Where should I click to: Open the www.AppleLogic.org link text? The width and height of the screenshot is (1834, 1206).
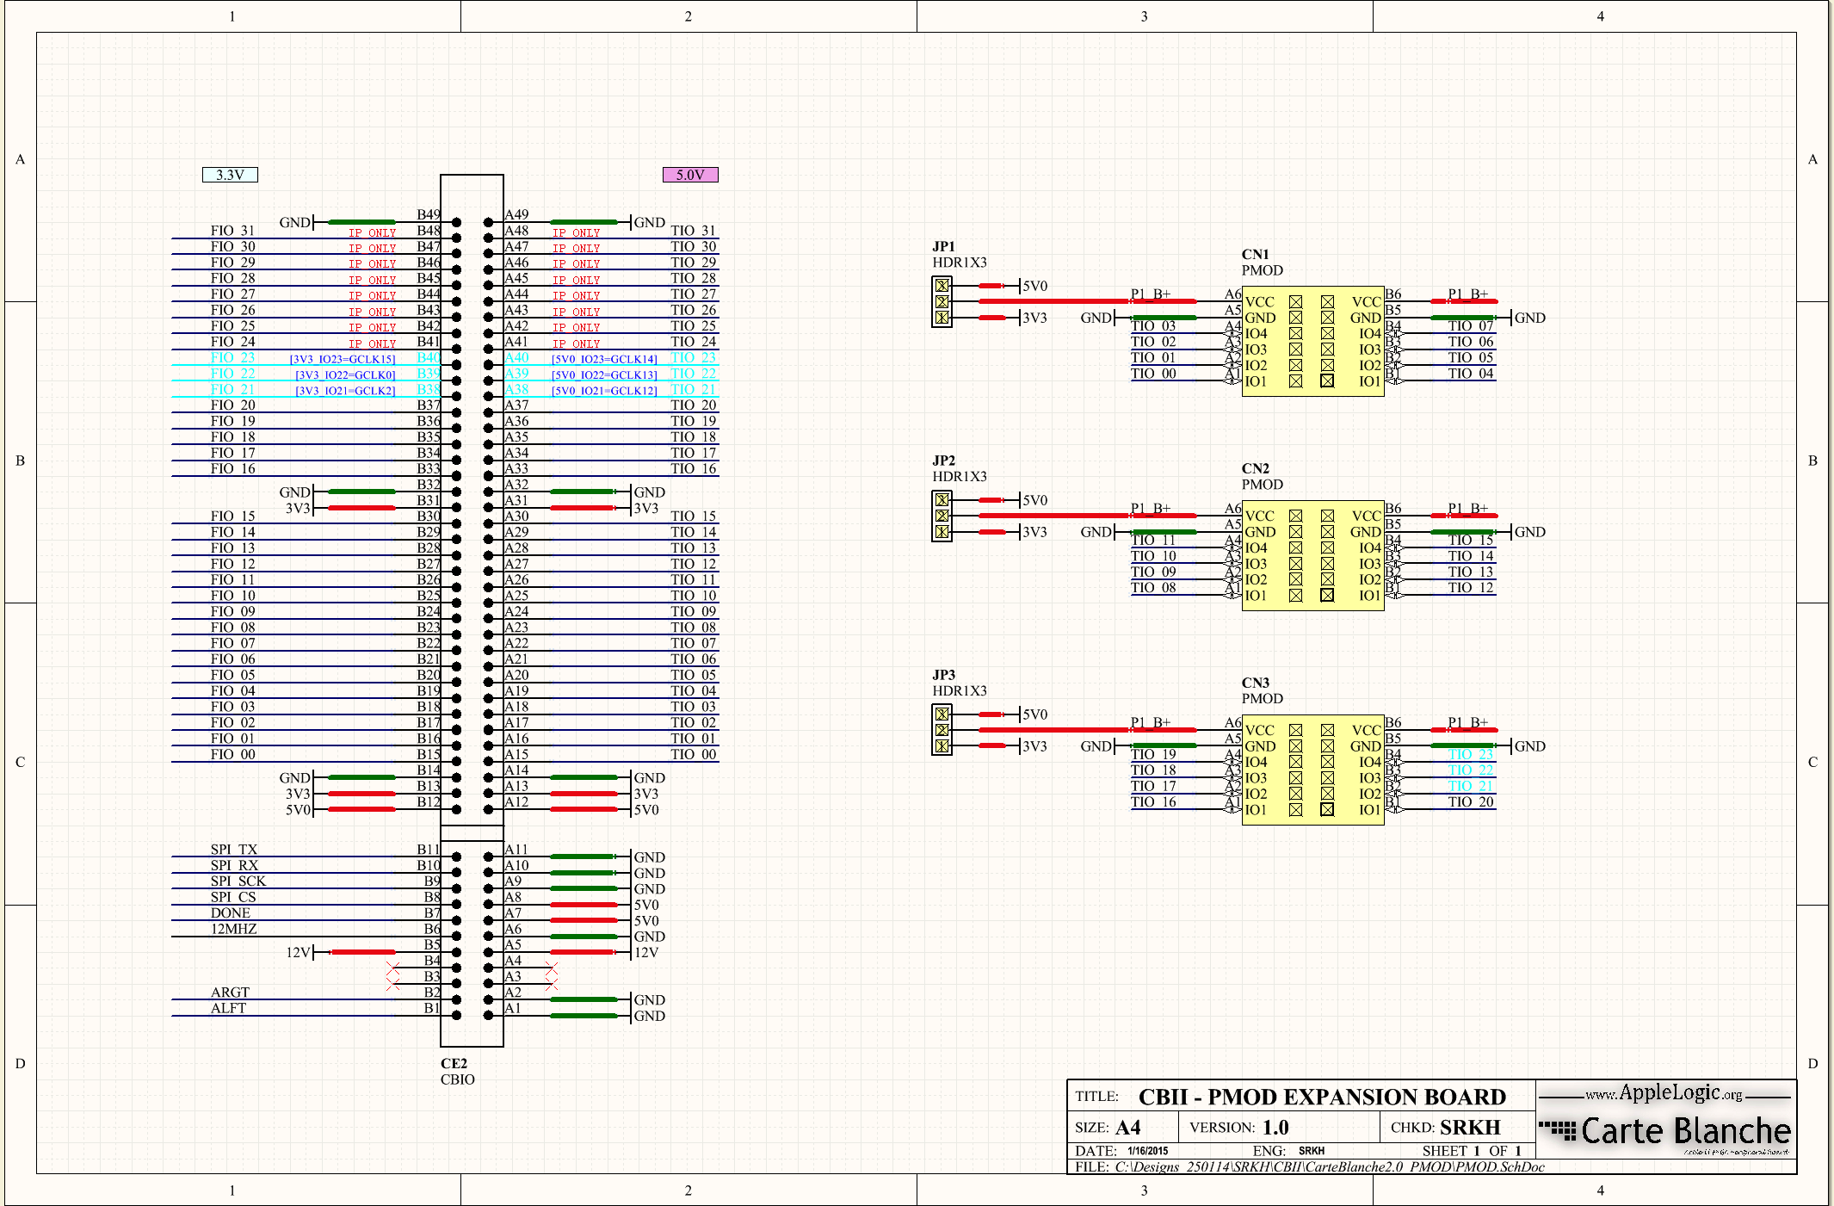coord(1664,1093)
